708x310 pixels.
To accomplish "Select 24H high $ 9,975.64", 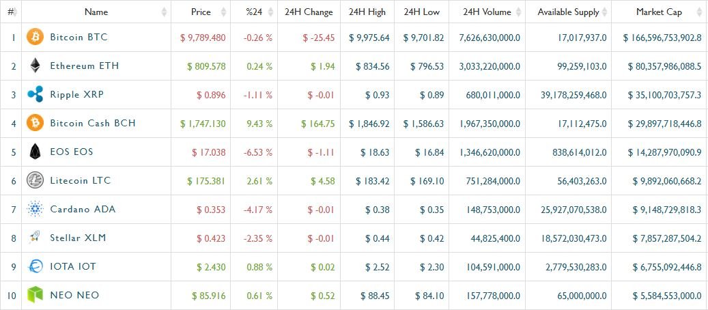I will pos(369,38).
